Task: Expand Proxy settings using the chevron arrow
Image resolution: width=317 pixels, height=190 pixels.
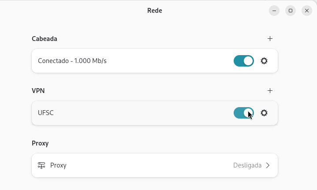Action: [268, 165]
